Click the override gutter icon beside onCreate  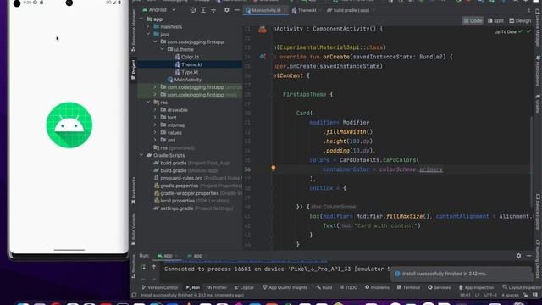coord(263,57)
